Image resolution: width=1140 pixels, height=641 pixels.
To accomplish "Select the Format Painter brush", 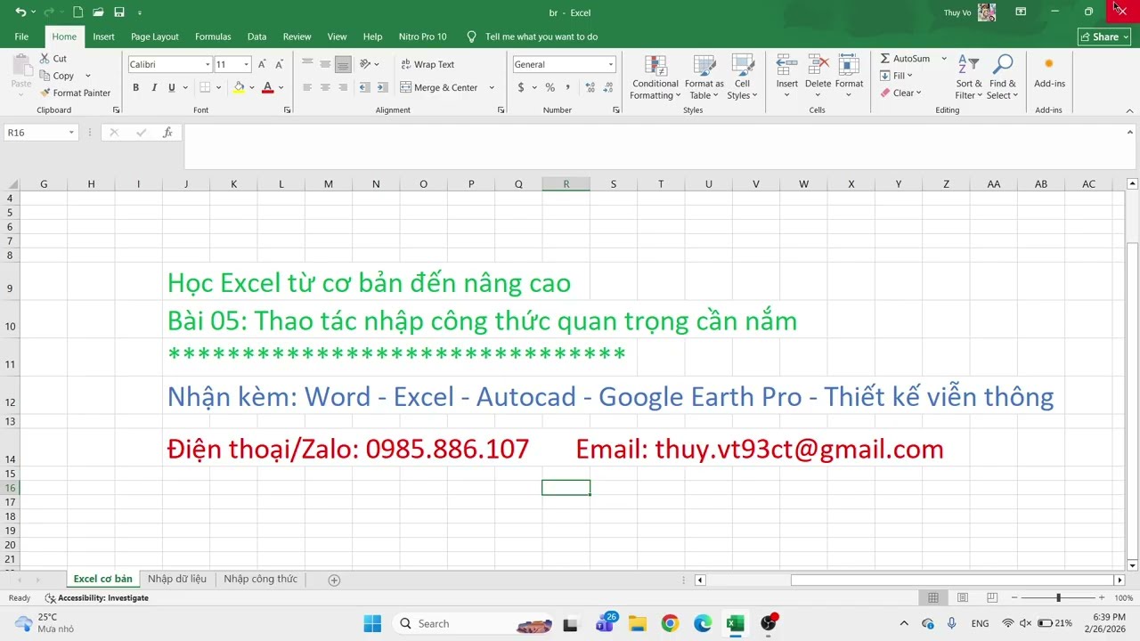I will pyautogui.click(x=45, y=93).
